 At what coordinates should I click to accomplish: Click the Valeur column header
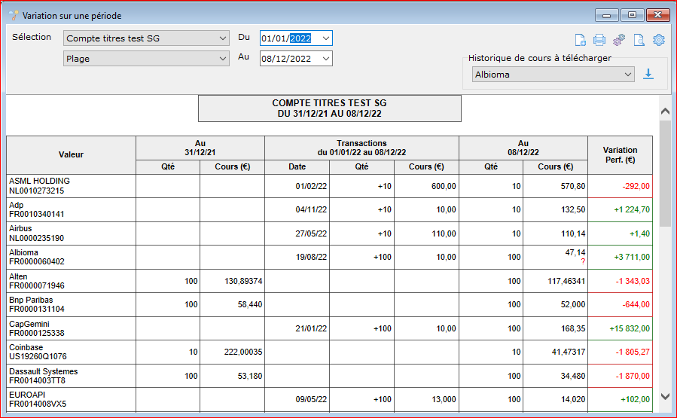72,154
